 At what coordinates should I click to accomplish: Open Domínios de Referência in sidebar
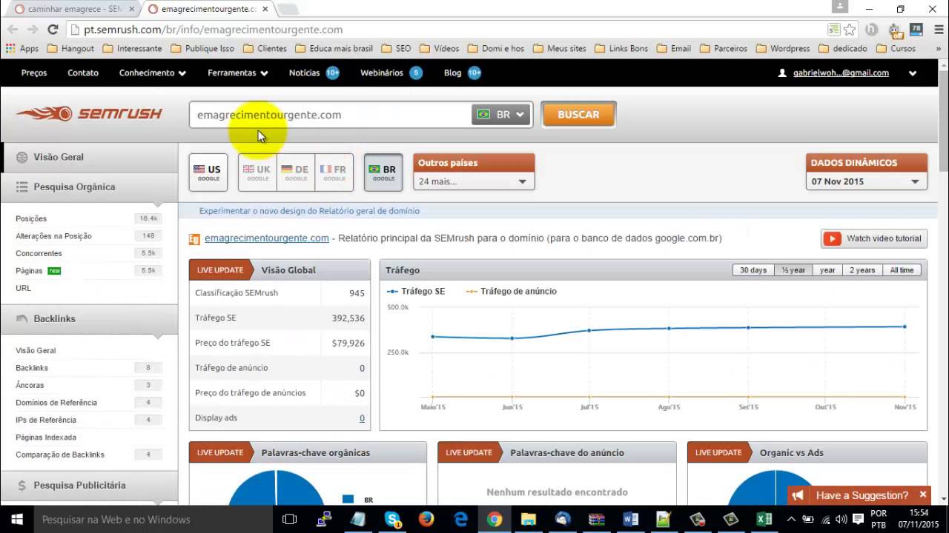click(x=56, y=403)
